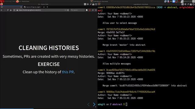Expand the toolbar overflow chevrons
195x109 pixels.
click(x=93, y=10)
